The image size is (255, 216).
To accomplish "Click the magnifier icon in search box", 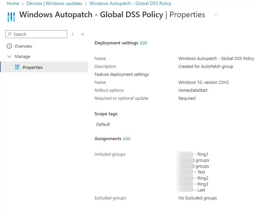I will pos(10,34).
